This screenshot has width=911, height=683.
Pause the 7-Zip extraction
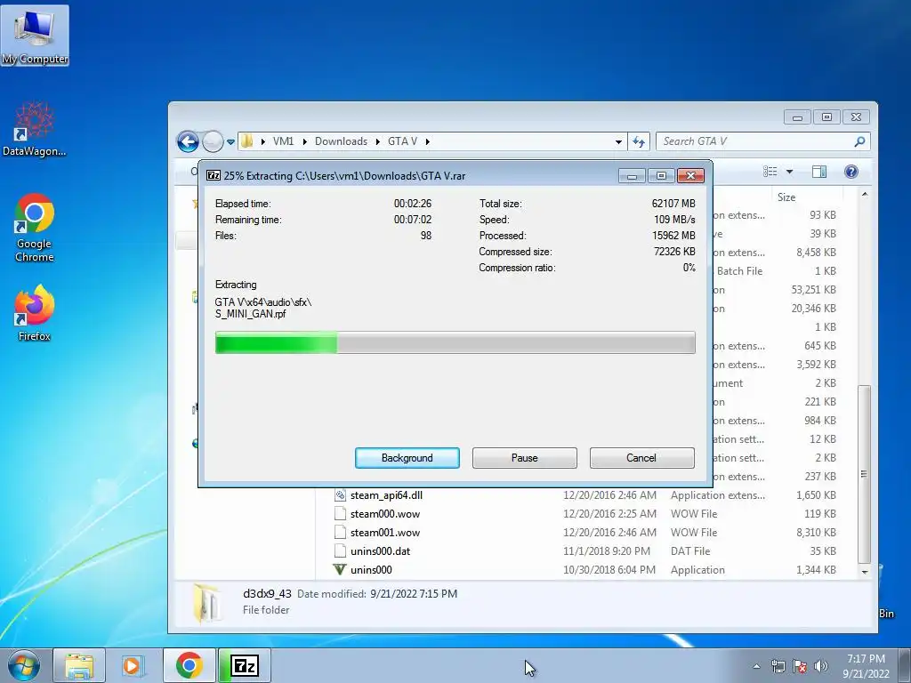tap(525, 458)
